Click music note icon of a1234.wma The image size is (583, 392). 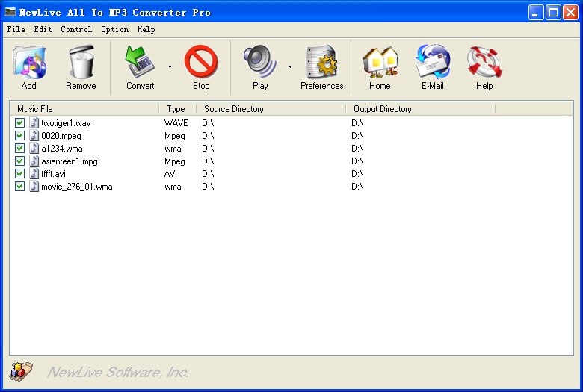(34, 148)
